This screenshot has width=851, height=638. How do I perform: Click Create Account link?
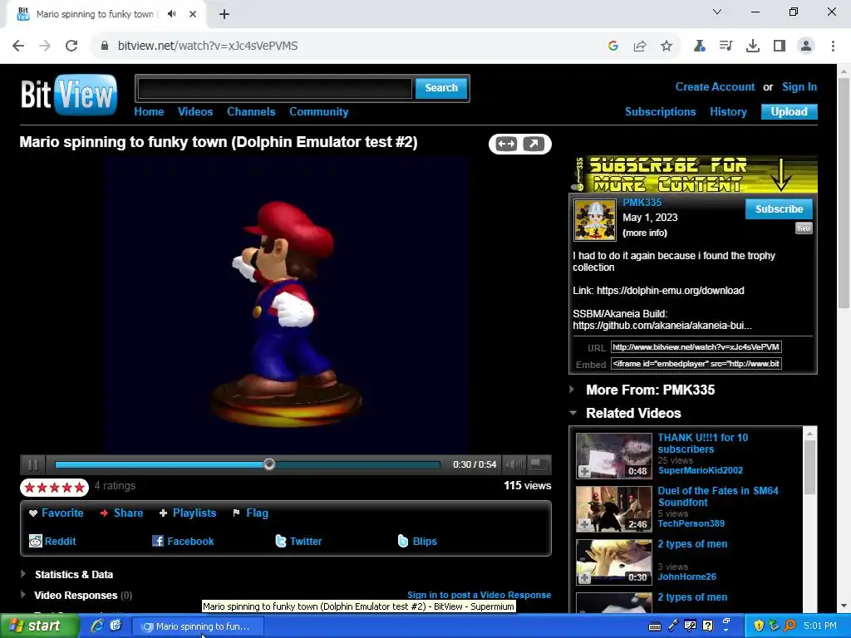715,86
